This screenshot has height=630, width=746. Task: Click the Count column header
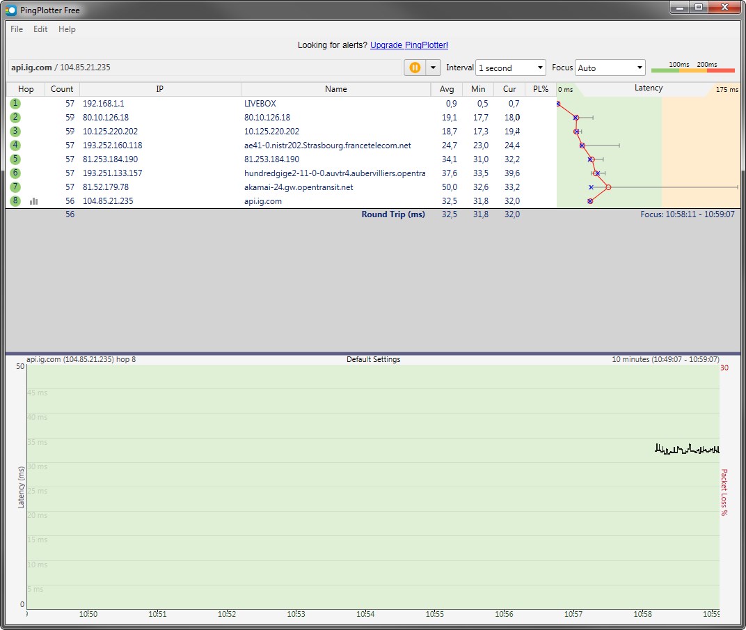click(x=62, y=89)
